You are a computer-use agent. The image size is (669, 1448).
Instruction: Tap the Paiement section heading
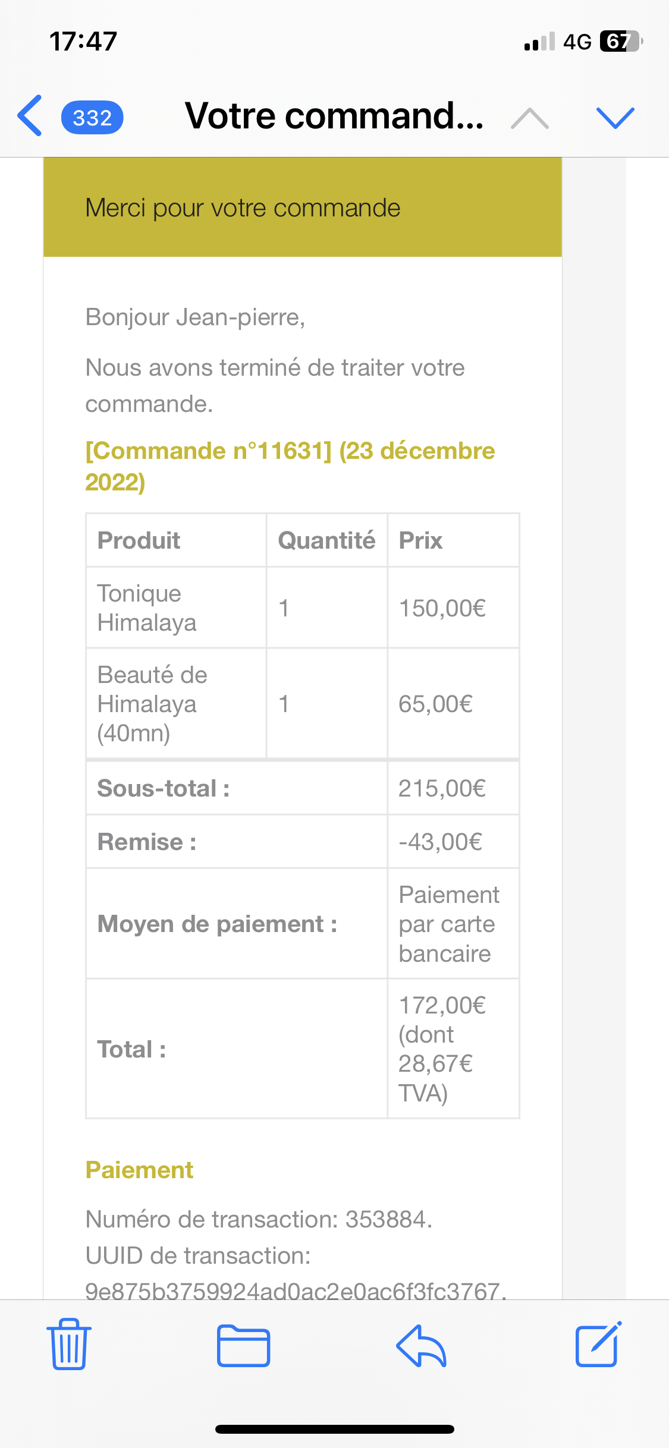pos(139,1170)
